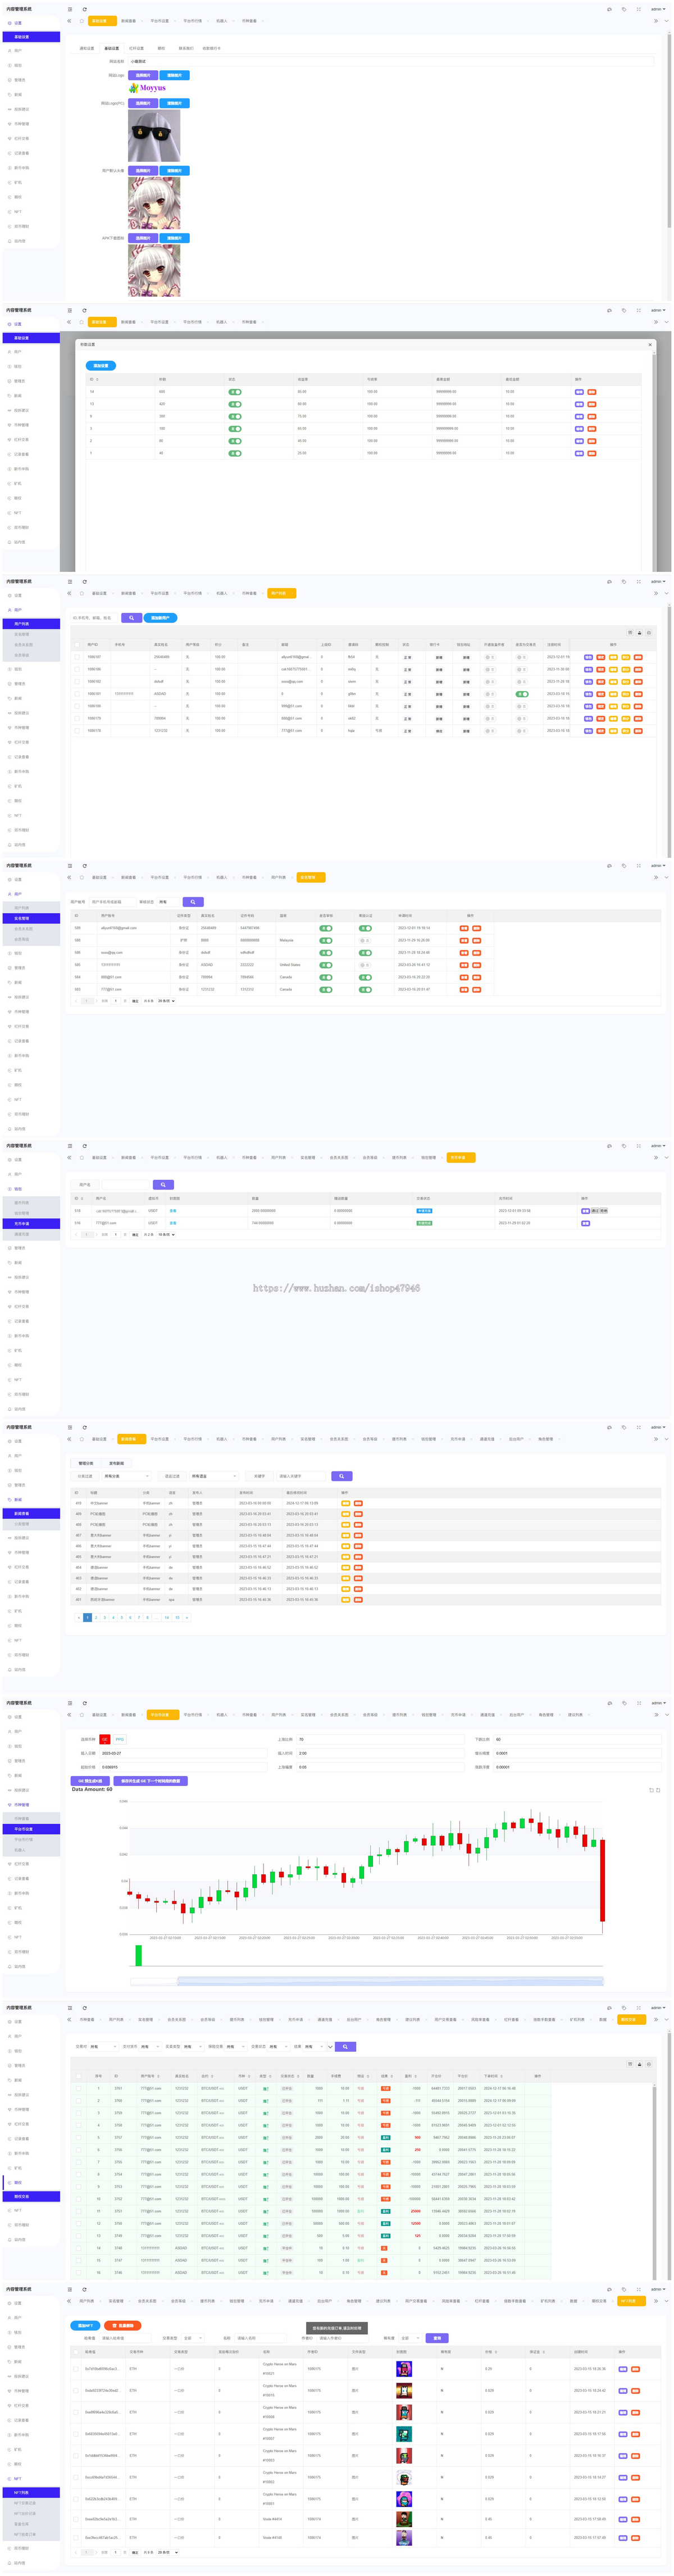Toggle the green switch in user row 1086181
The width and height of the screenshot is (674, 2576).
point(522,694)
